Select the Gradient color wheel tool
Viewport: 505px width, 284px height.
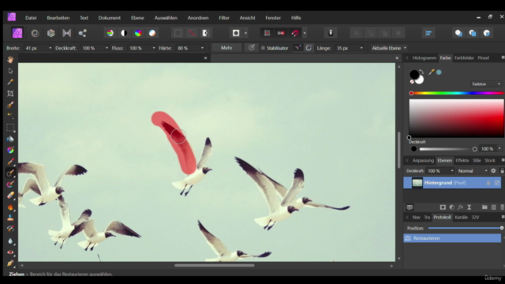[x=10, y=150]
